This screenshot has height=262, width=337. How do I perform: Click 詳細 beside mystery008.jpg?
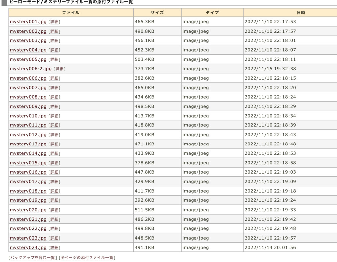click(54, 97)
